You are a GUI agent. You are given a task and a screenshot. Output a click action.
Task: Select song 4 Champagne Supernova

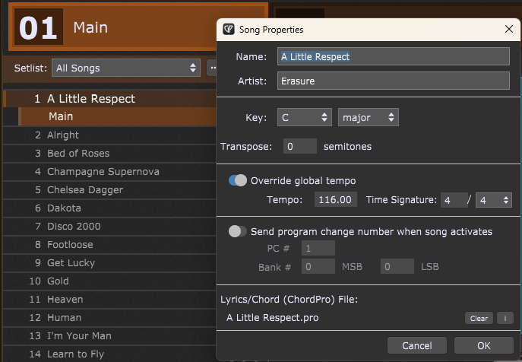(x=110, y=172)
